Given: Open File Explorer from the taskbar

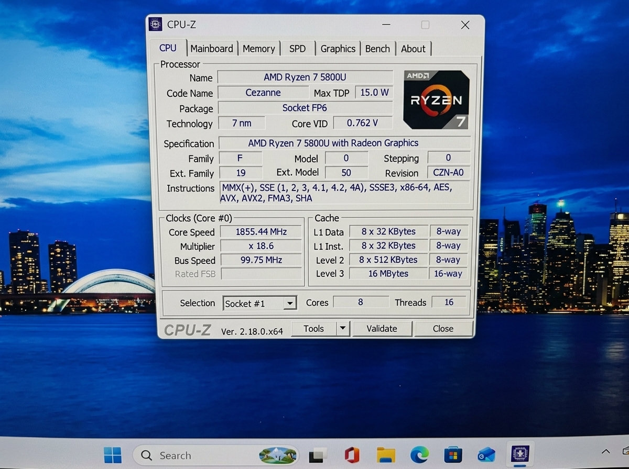Looking at the screenshot, I should pyautogui.click(x=386, y=455).
